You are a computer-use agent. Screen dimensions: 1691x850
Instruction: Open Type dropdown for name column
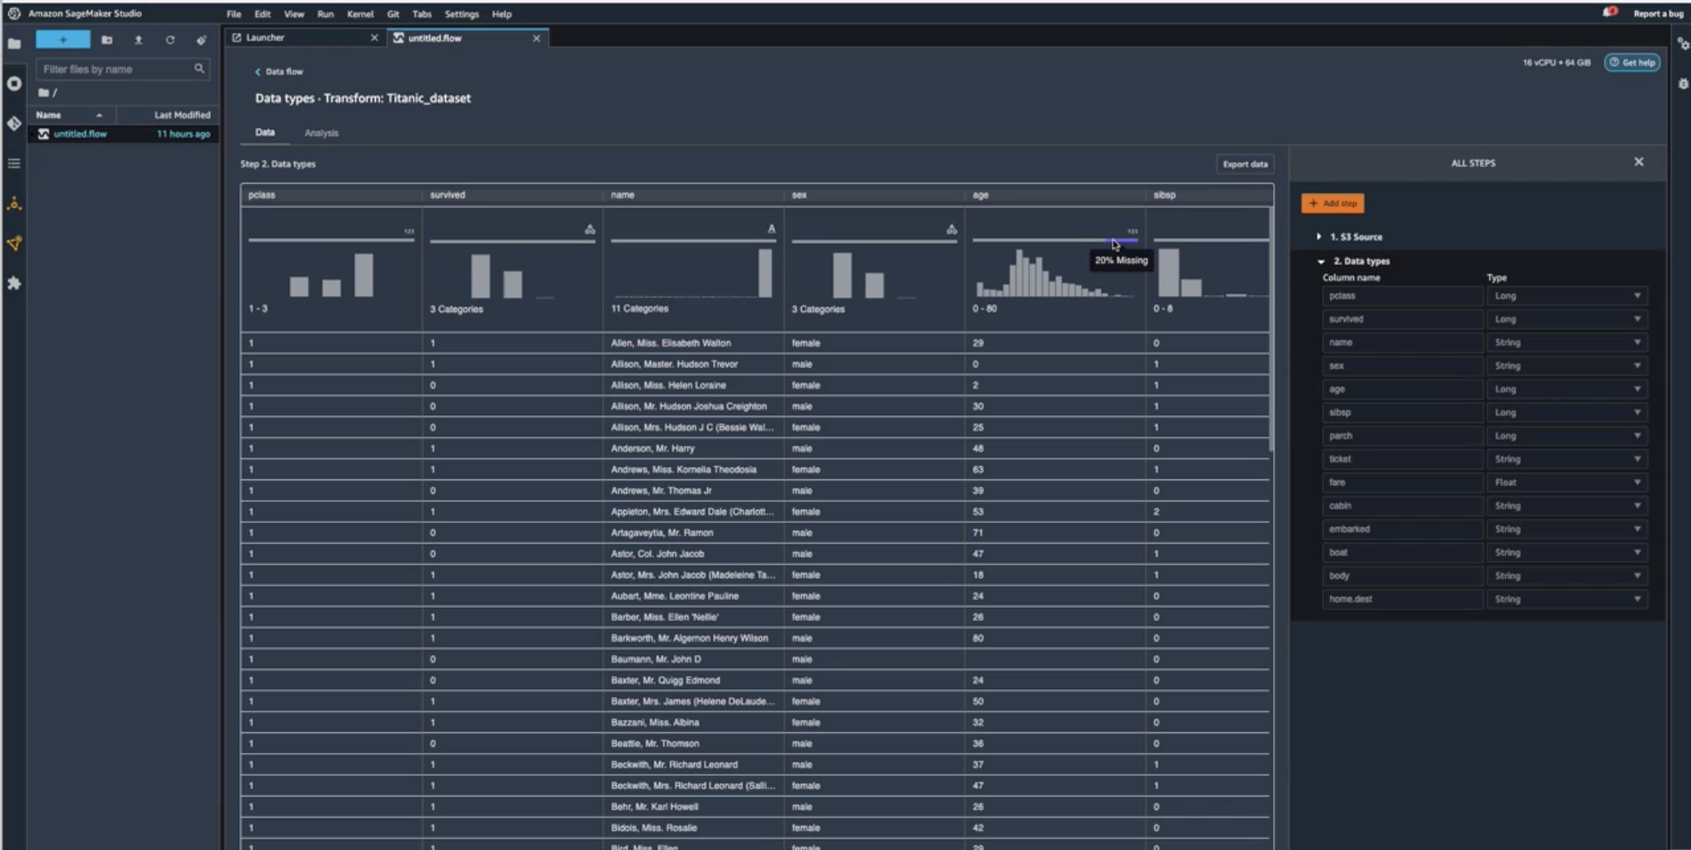1567,343
